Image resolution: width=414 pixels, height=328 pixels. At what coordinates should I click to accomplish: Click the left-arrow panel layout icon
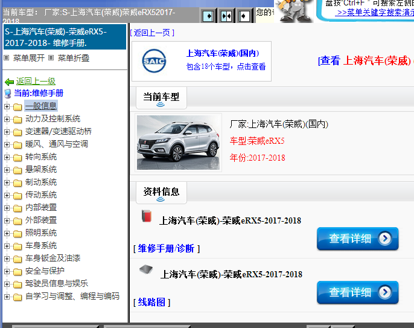244,16
